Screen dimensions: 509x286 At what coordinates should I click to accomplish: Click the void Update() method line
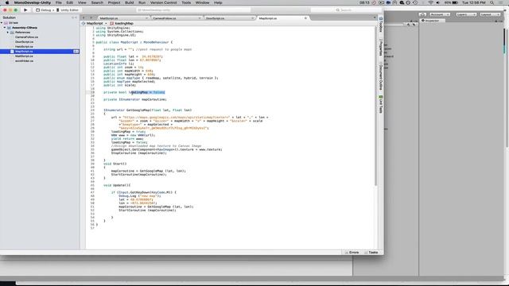coord(117,185)
